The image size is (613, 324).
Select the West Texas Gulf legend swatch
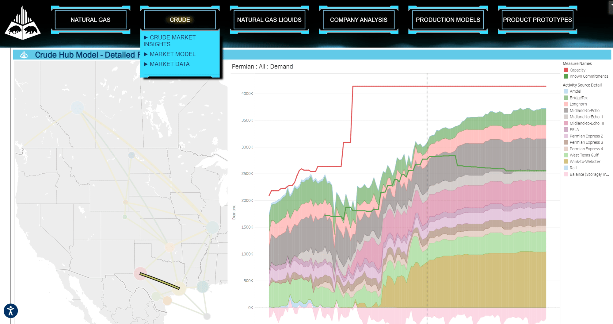(566, 155)
